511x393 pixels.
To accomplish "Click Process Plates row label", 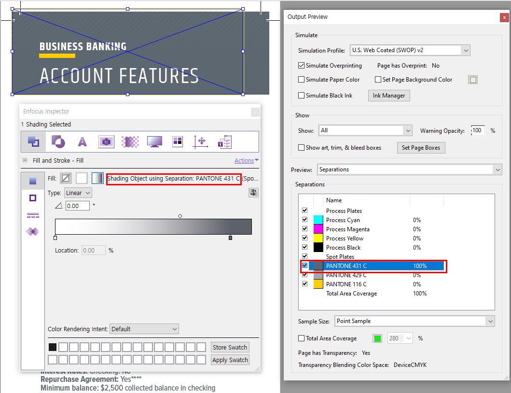I will pos(344,211).
